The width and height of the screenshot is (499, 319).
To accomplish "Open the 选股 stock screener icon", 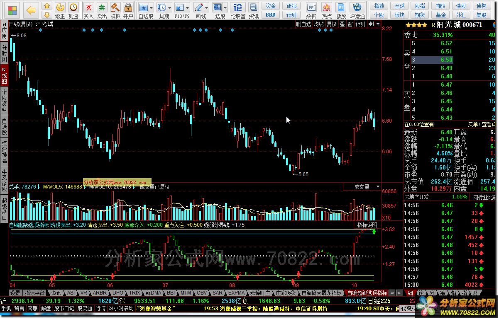I will [217, 7].
